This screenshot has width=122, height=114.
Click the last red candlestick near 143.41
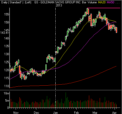(117, 30)
